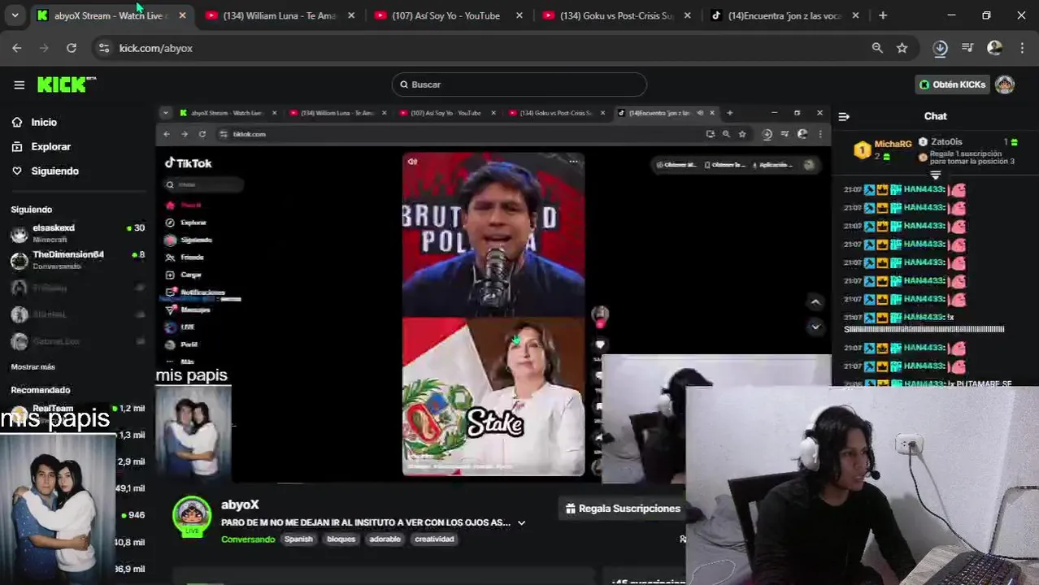Focus the Buscar search field
This screenshot has height=585, width=1039.
519,84
